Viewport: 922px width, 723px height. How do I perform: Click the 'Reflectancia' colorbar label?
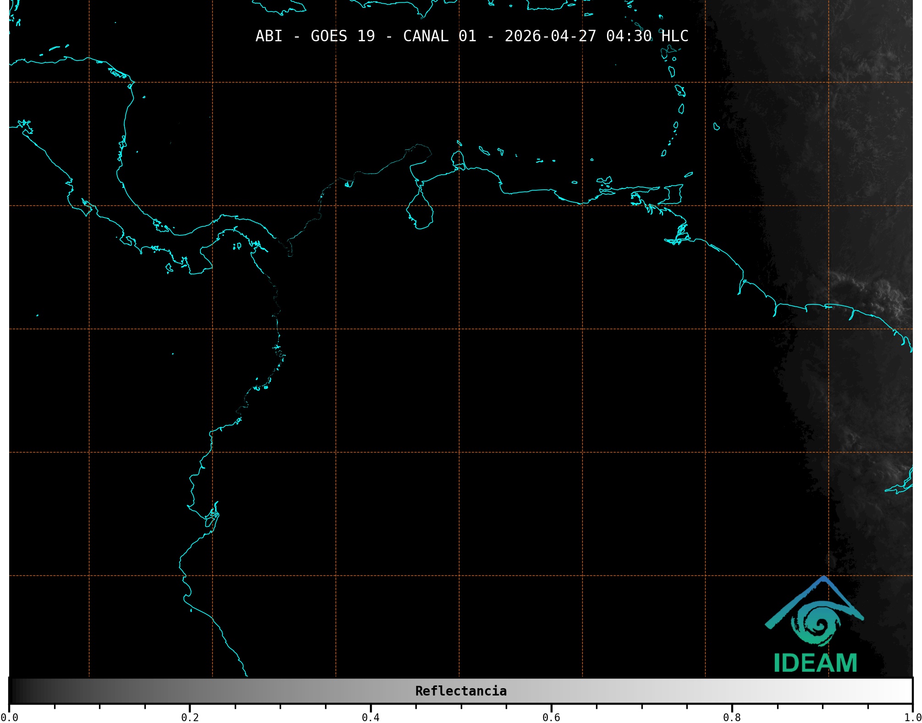[x=461, y=691]
